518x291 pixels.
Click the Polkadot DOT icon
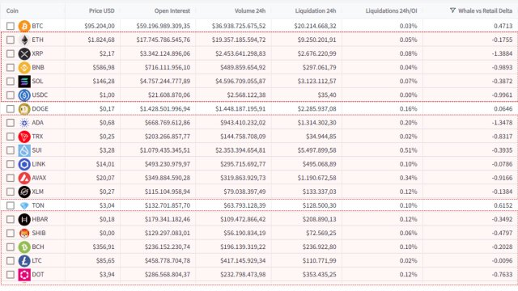click(x=24, y=275)
